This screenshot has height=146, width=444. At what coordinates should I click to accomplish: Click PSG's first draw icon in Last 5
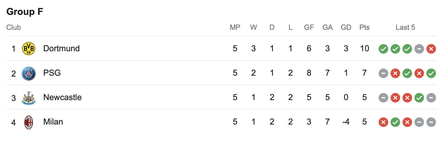coord(383,73)
